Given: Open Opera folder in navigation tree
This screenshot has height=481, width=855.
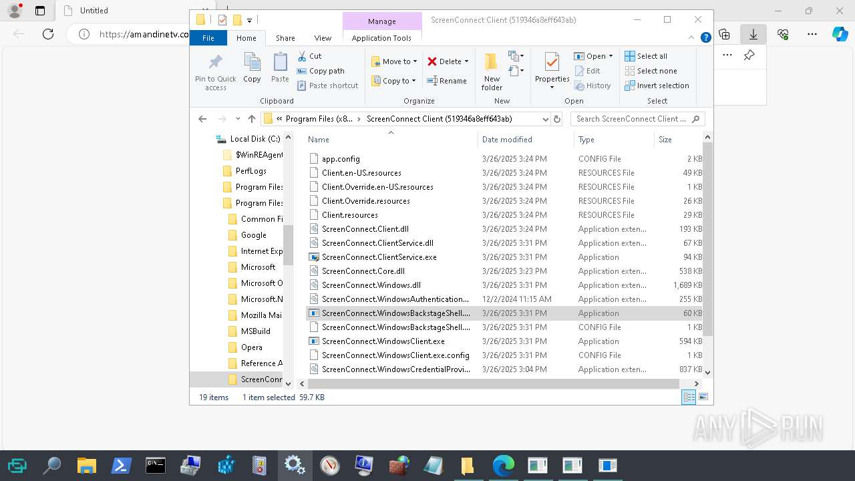Looking at the screenshot, I should [251, 347].
